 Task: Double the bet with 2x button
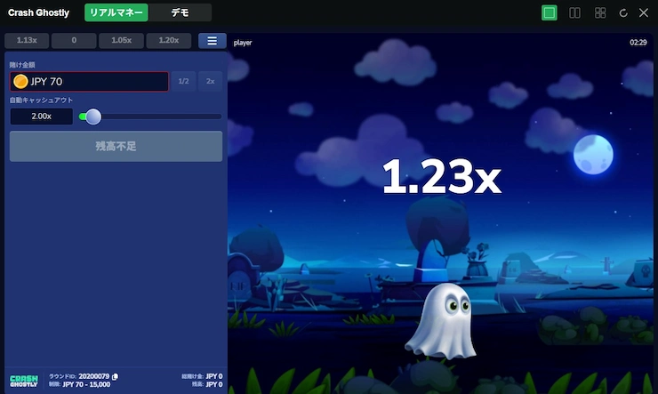[x=211, y=82]
